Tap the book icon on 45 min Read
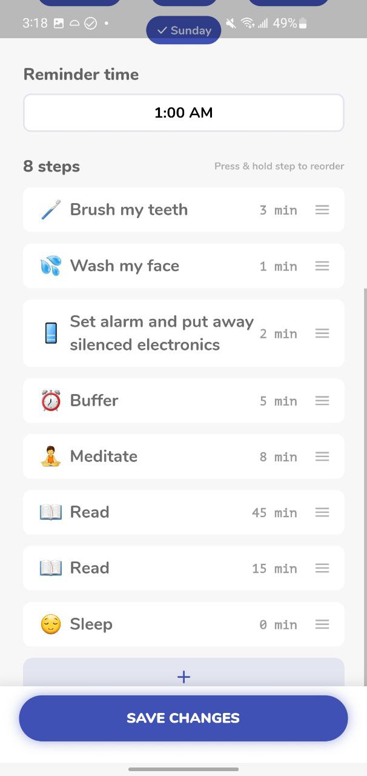367x776 pixels. point(51,512)
